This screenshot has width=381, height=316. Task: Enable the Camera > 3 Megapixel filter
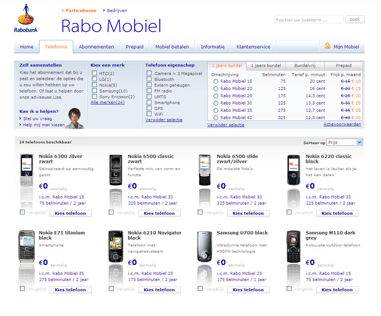149,73
